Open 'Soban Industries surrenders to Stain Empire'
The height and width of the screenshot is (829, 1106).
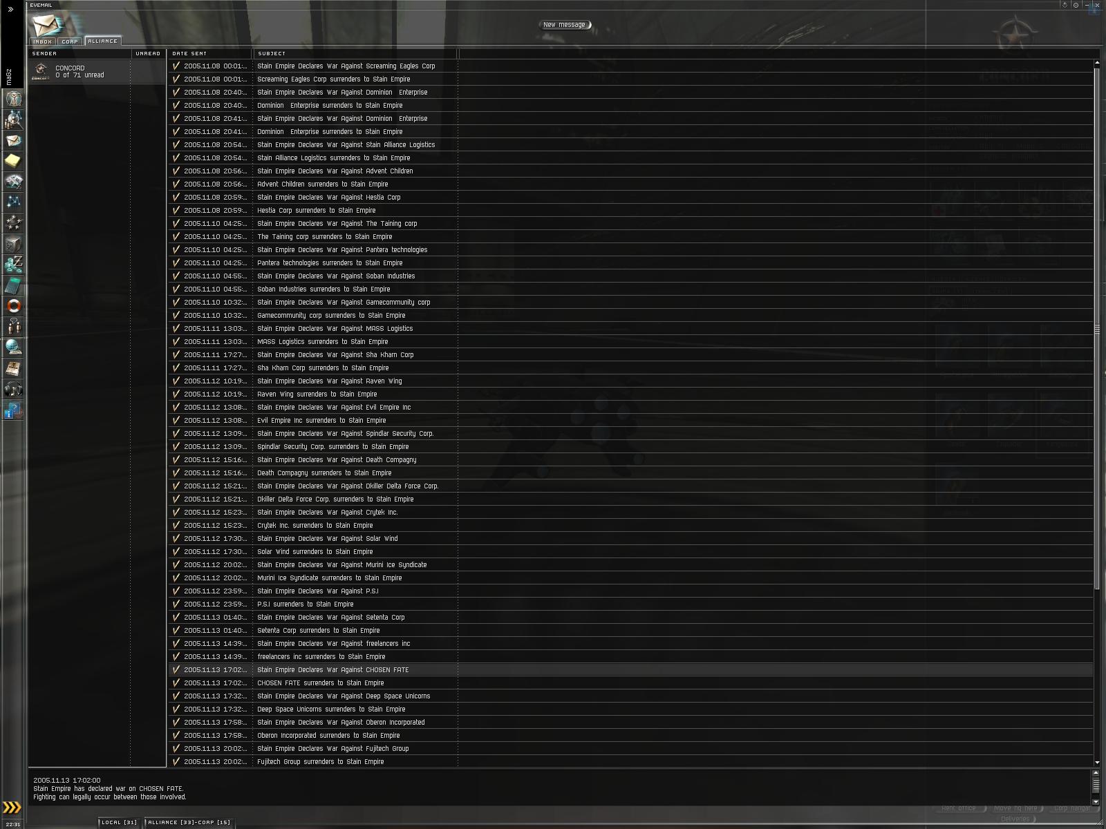(631, 289)
